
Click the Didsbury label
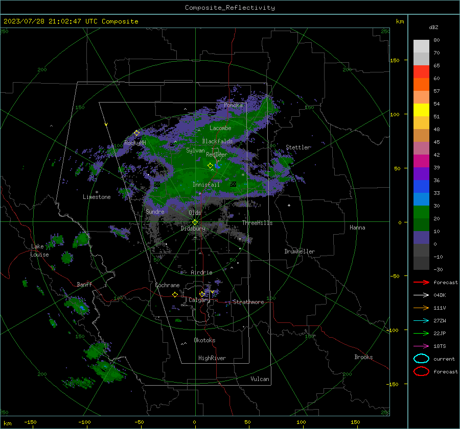193,229
